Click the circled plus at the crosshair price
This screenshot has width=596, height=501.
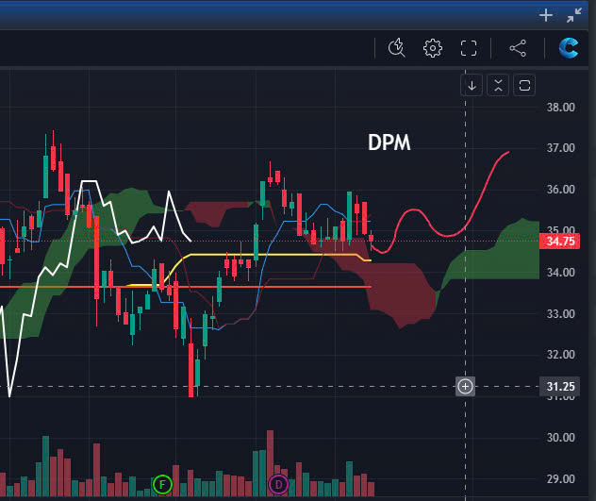tap(465, 386)
